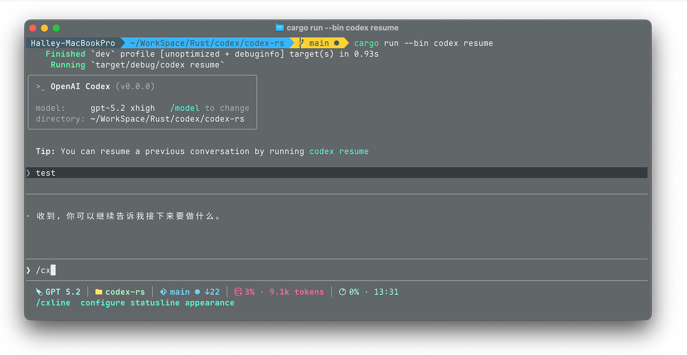687x355 pixels.
Task: Click the '↓22' commits-behind indicator
Action: pos(212,292)
